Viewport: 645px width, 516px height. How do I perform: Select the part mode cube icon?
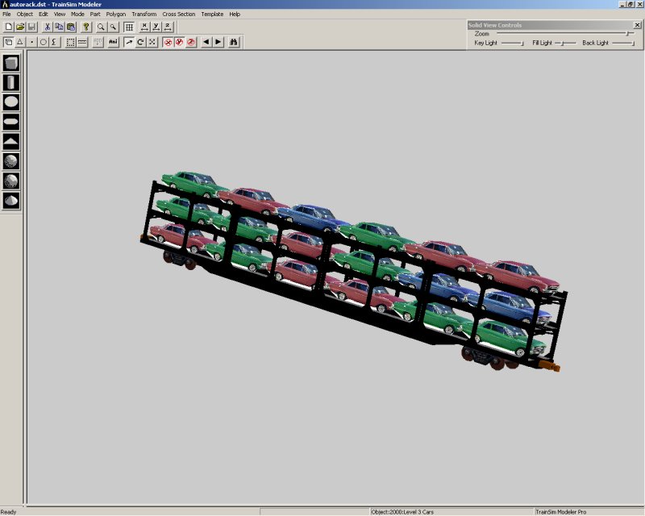tap(8, 42)
